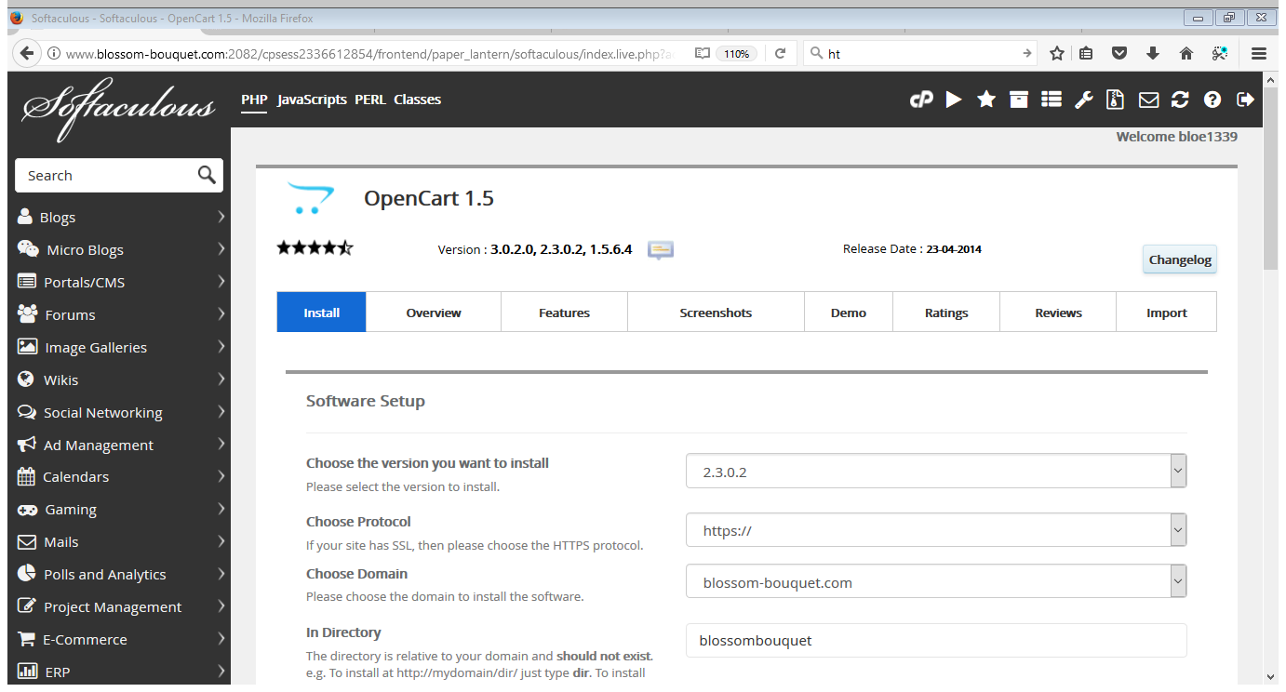
Task: Open cPanel home via the cP icon
Action: (921, 100)
